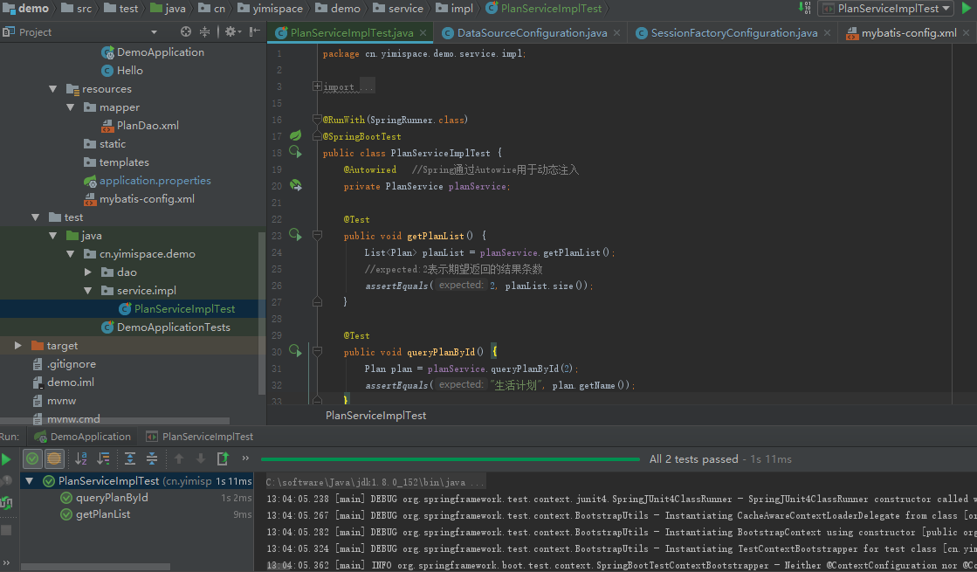Click the green test progress bar

point(450,459)
